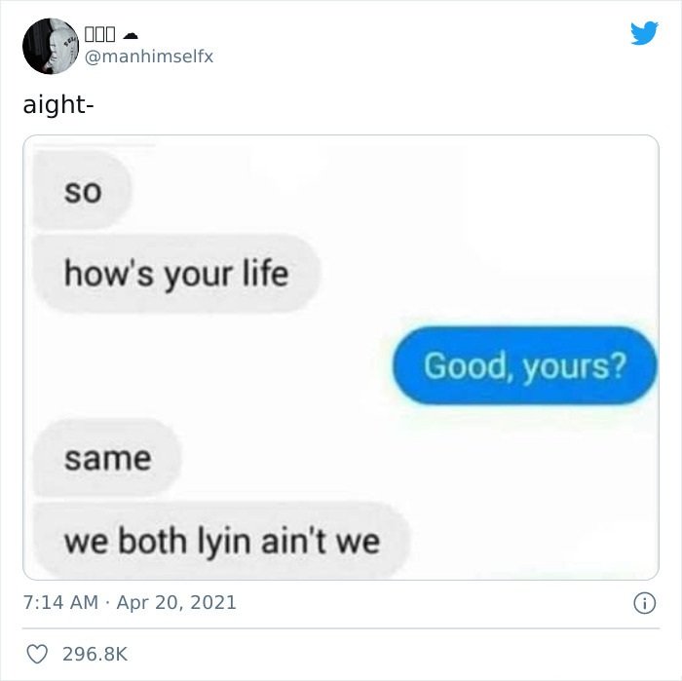This screenshot has width=682, height=681.
Task: Click the cloud emoji beside display name
Action: click(130, 35)
